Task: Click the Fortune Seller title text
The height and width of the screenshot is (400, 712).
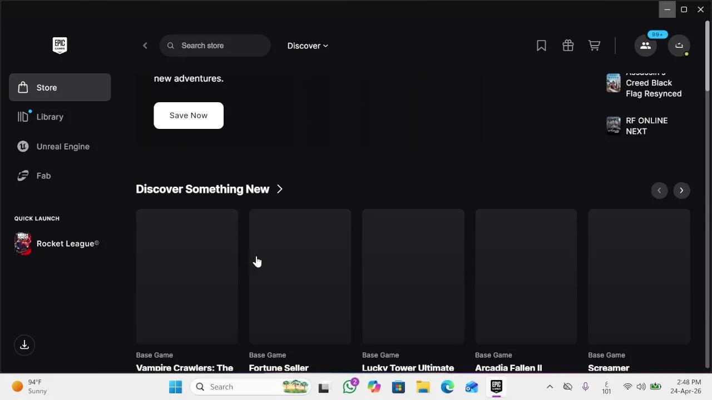Action: coord(279,368)
